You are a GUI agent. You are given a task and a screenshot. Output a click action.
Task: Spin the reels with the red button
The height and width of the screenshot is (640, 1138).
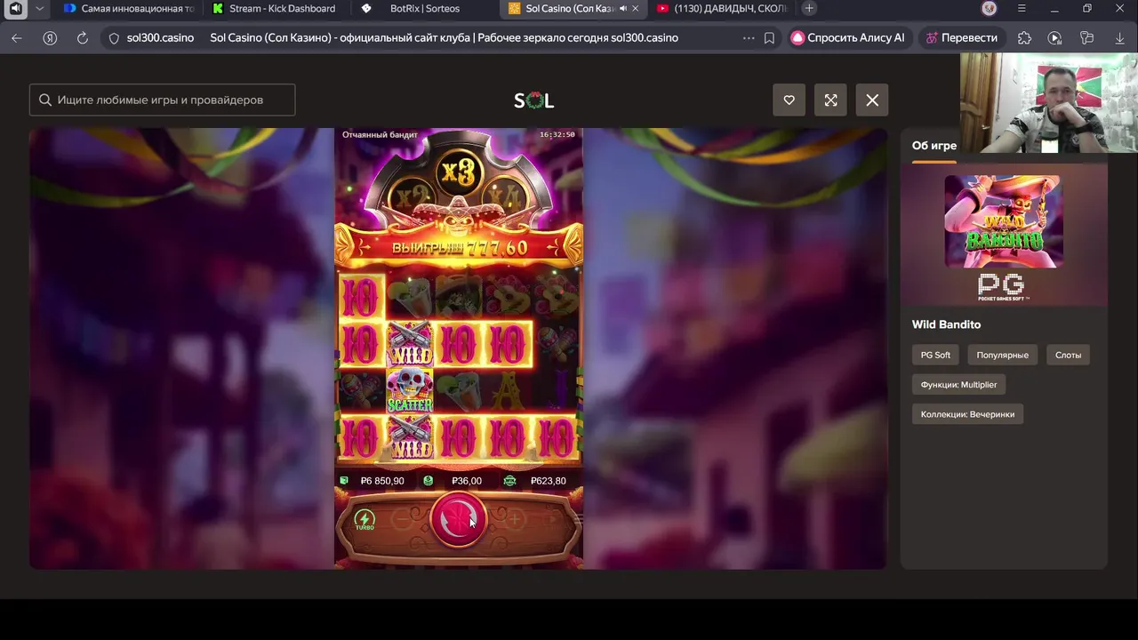459,519
